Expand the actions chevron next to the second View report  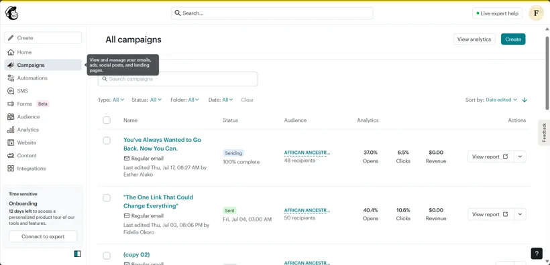pos(520,214)
